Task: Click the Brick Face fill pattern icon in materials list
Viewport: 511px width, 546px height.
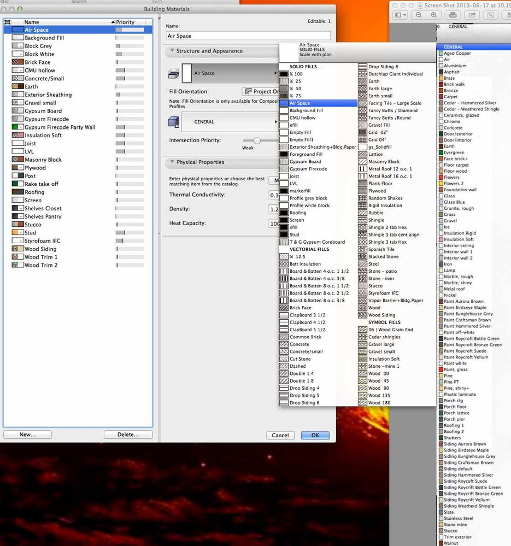Action: pos(17,62)
